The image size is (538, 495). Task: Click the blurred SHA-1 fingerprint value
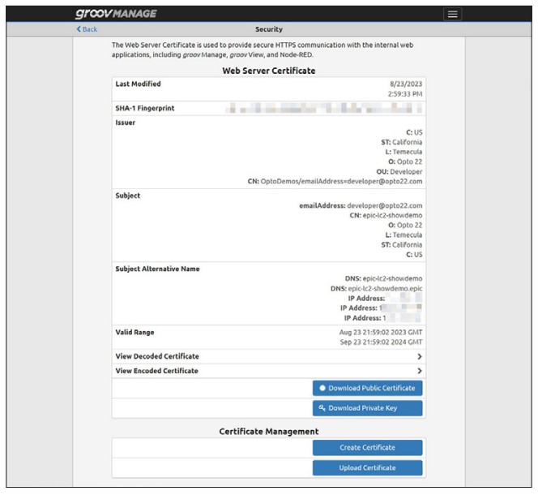(x=323, y=108)
